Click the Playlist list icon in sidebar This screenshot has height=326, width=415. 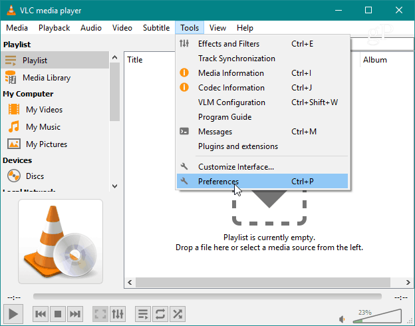(x=11, y=61)
